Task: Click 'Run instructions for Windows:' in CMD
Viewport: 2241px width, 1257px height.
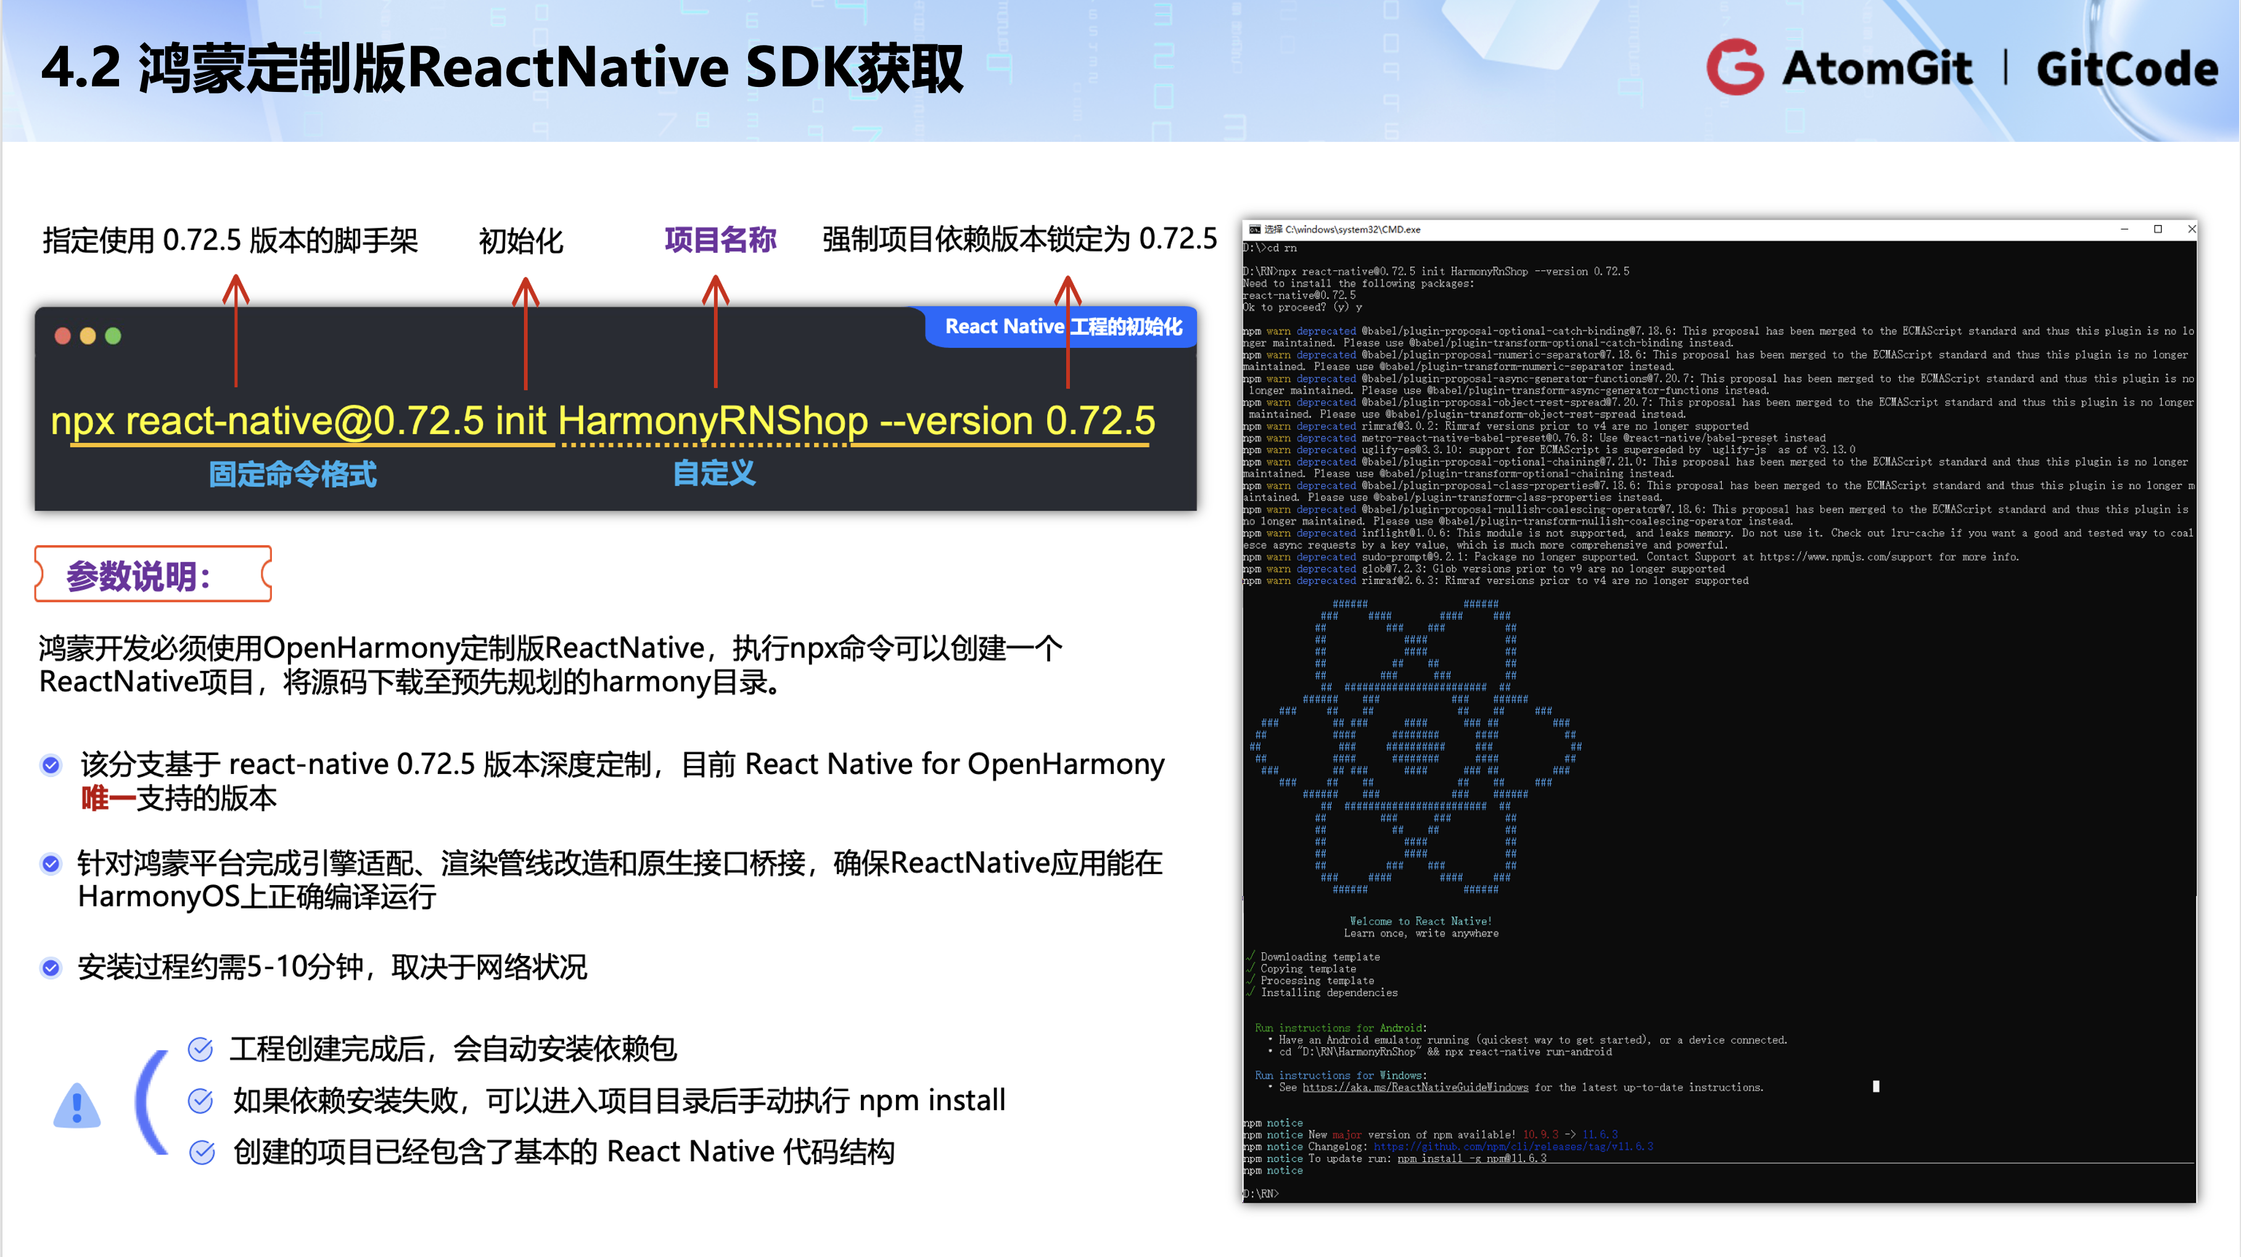Action: (x=1341, y=1076)
